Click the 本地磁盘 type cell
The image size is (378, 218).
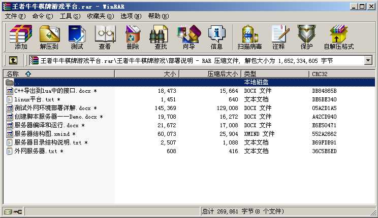pos(256,82)
